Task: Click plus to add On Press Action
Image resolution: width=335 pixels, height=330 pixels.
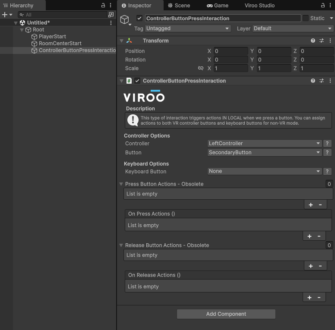Action: 310,236
